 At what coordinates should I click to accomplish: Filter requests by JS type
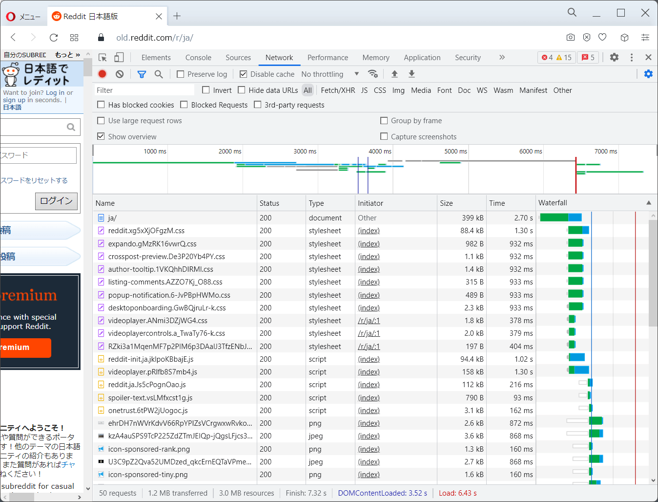click(364, 90)
